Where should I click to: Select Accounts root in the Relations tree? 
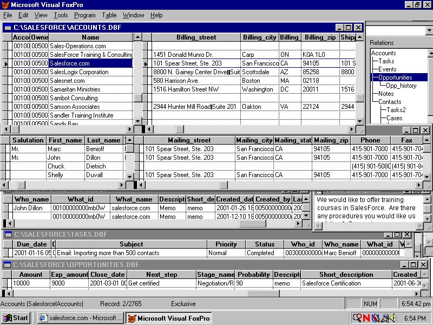pos(383,53)
